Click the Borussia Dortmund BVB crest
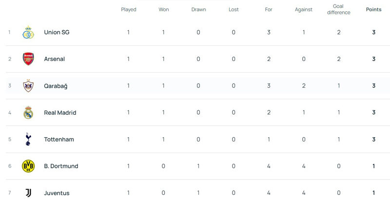 pyautogui.click(x=28, y=166)
